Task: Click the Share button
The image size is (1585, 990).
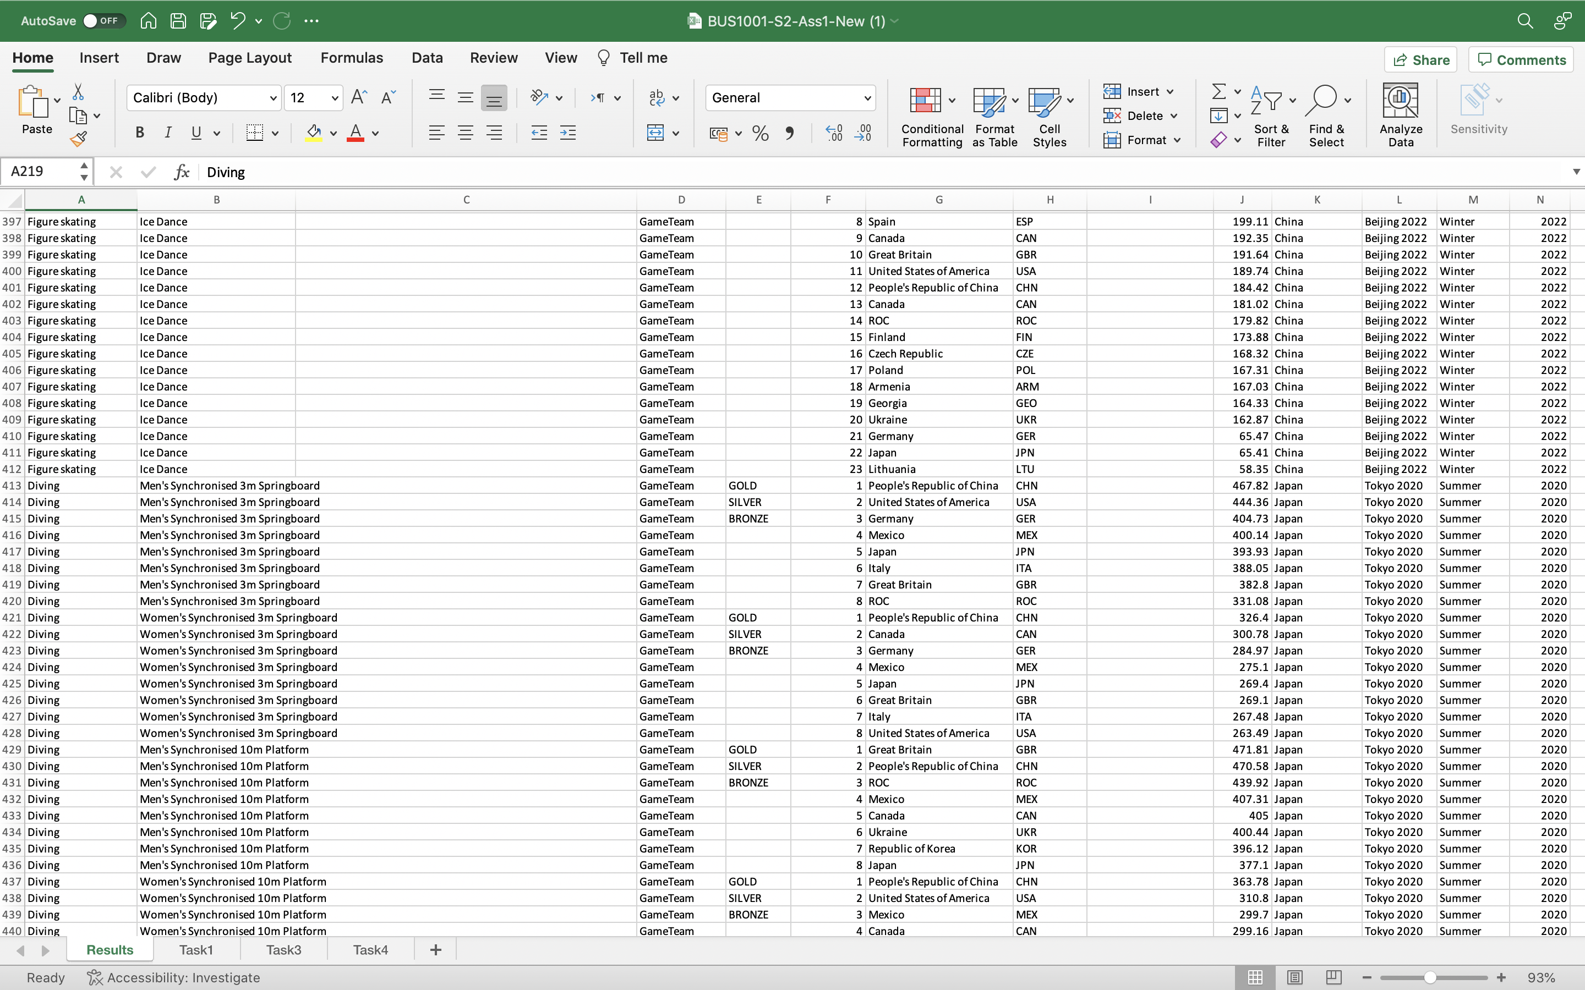Action: click(1420, 59)
